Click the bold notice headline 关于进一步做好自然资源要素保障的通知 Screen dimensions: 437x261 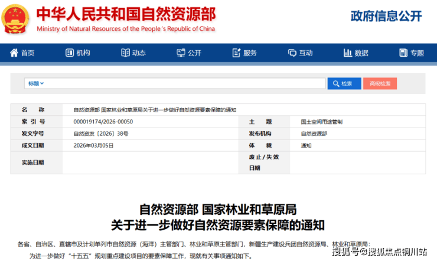(218, 225)
